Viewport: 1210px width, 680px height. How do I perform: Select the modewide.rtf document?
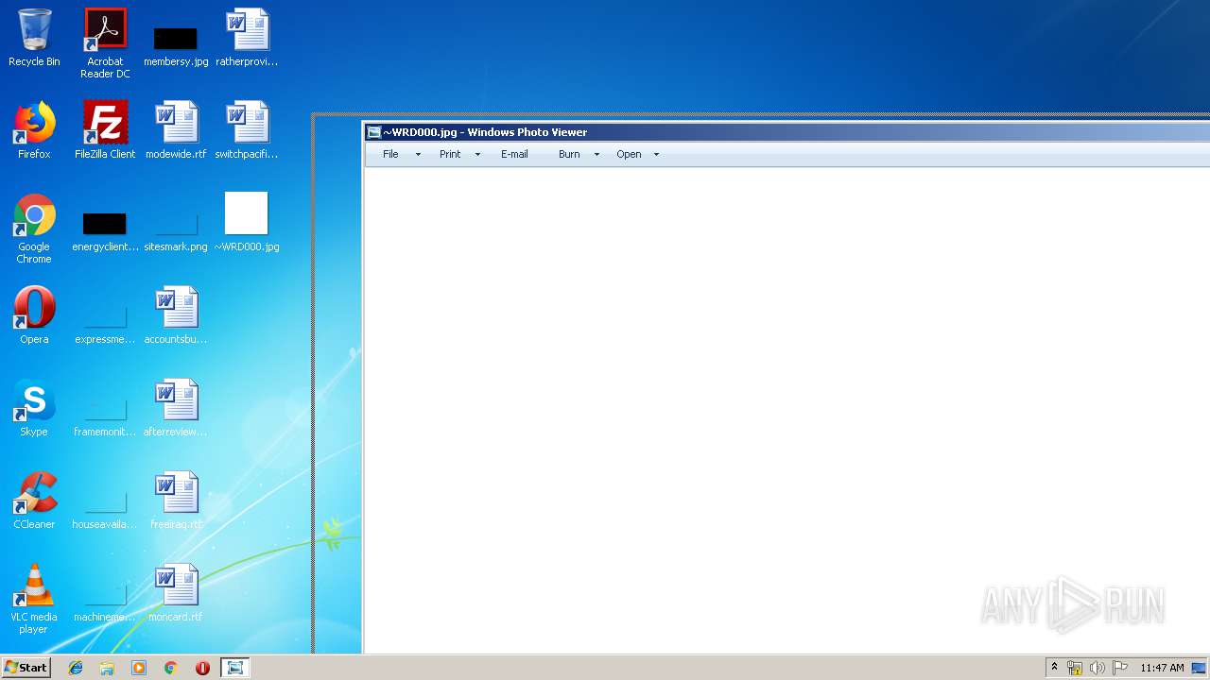(176, 130)
